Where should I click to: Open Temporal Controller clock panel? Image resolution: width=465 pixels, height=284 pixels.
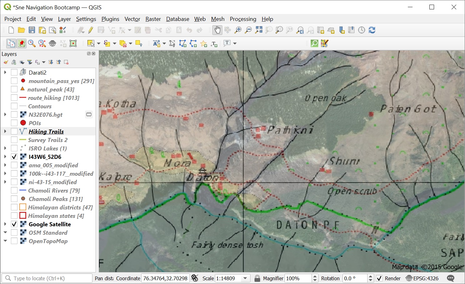click(361, 30)
